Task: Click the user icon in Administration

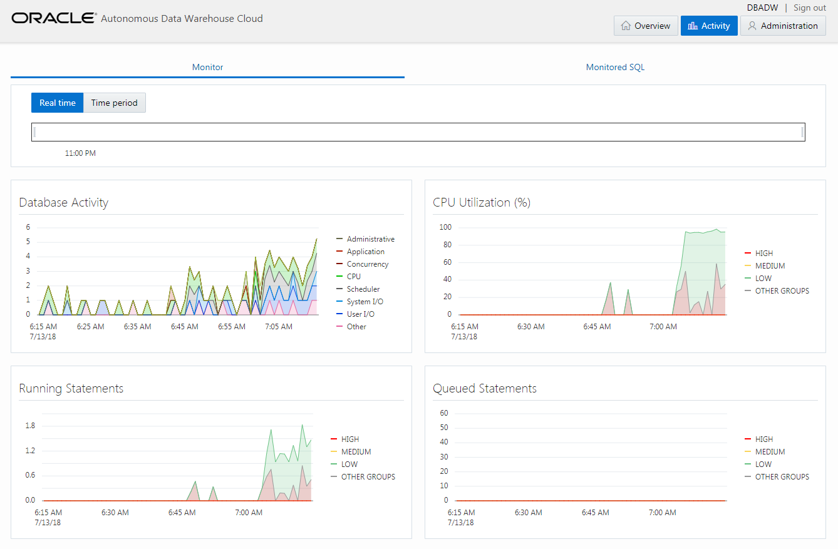Action: click(752, 26)
